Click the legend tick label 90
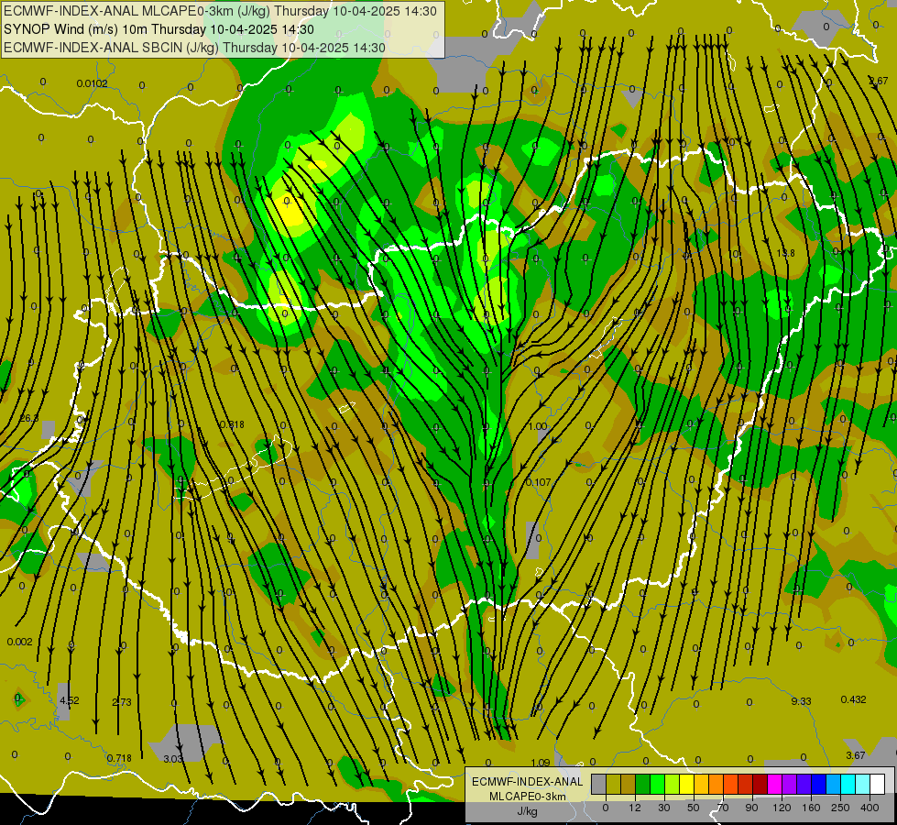The height and width of the screenshot is (825, 897). (751, 808)
